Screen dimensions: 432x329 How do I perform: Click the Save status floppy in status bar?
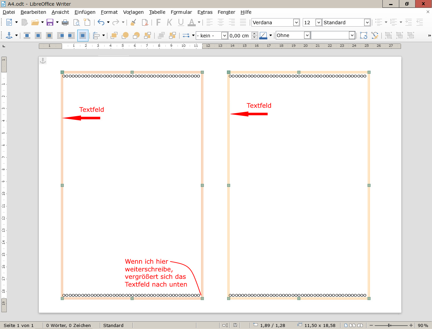235,325
